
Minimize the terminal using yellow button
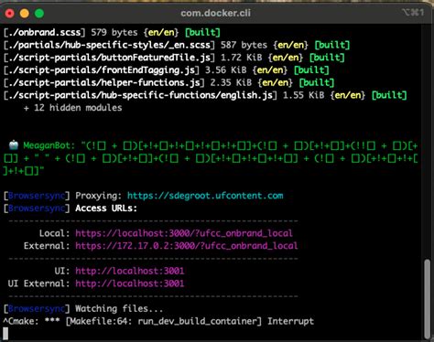click(25, 14)
